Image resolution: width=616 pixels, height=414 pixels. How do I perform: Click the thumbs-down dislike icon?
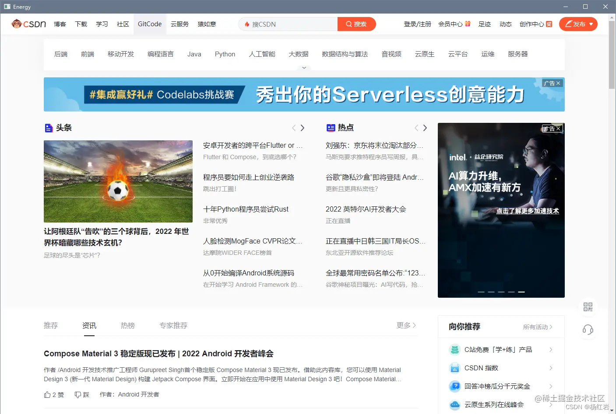[78, 394]
